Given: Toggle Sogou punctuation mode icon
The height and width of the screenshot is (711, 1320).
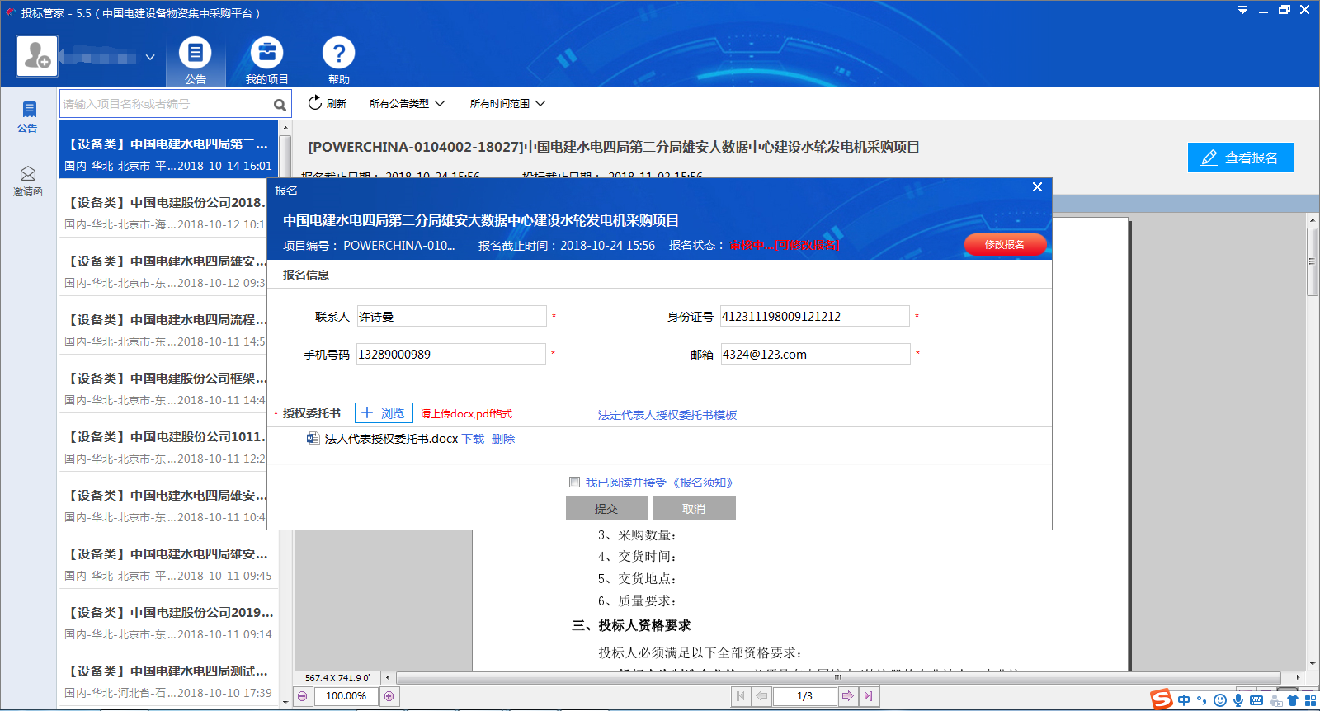Looking at the screenshot, I should tap(1202, 700).
